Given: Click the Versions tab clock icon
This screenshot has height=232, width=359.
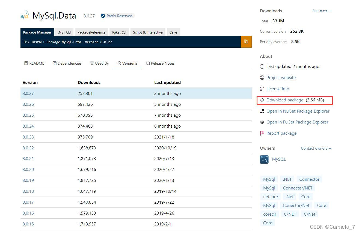Looking at the screenshot, I should [x=119, y=63].
